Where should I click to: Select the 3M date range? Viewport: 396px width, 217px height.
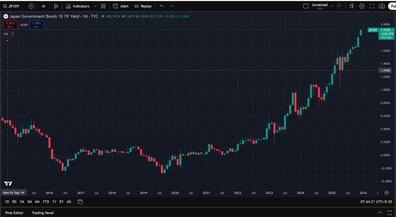click(x=30, y=201)
